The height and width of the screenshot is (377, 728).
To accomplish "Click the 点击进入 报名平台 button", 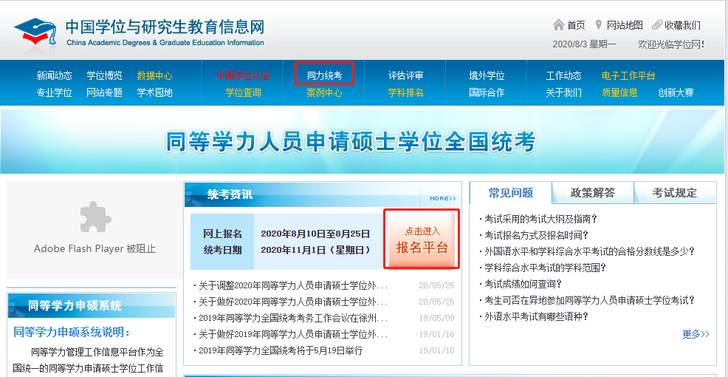I will tap(422, 240).
